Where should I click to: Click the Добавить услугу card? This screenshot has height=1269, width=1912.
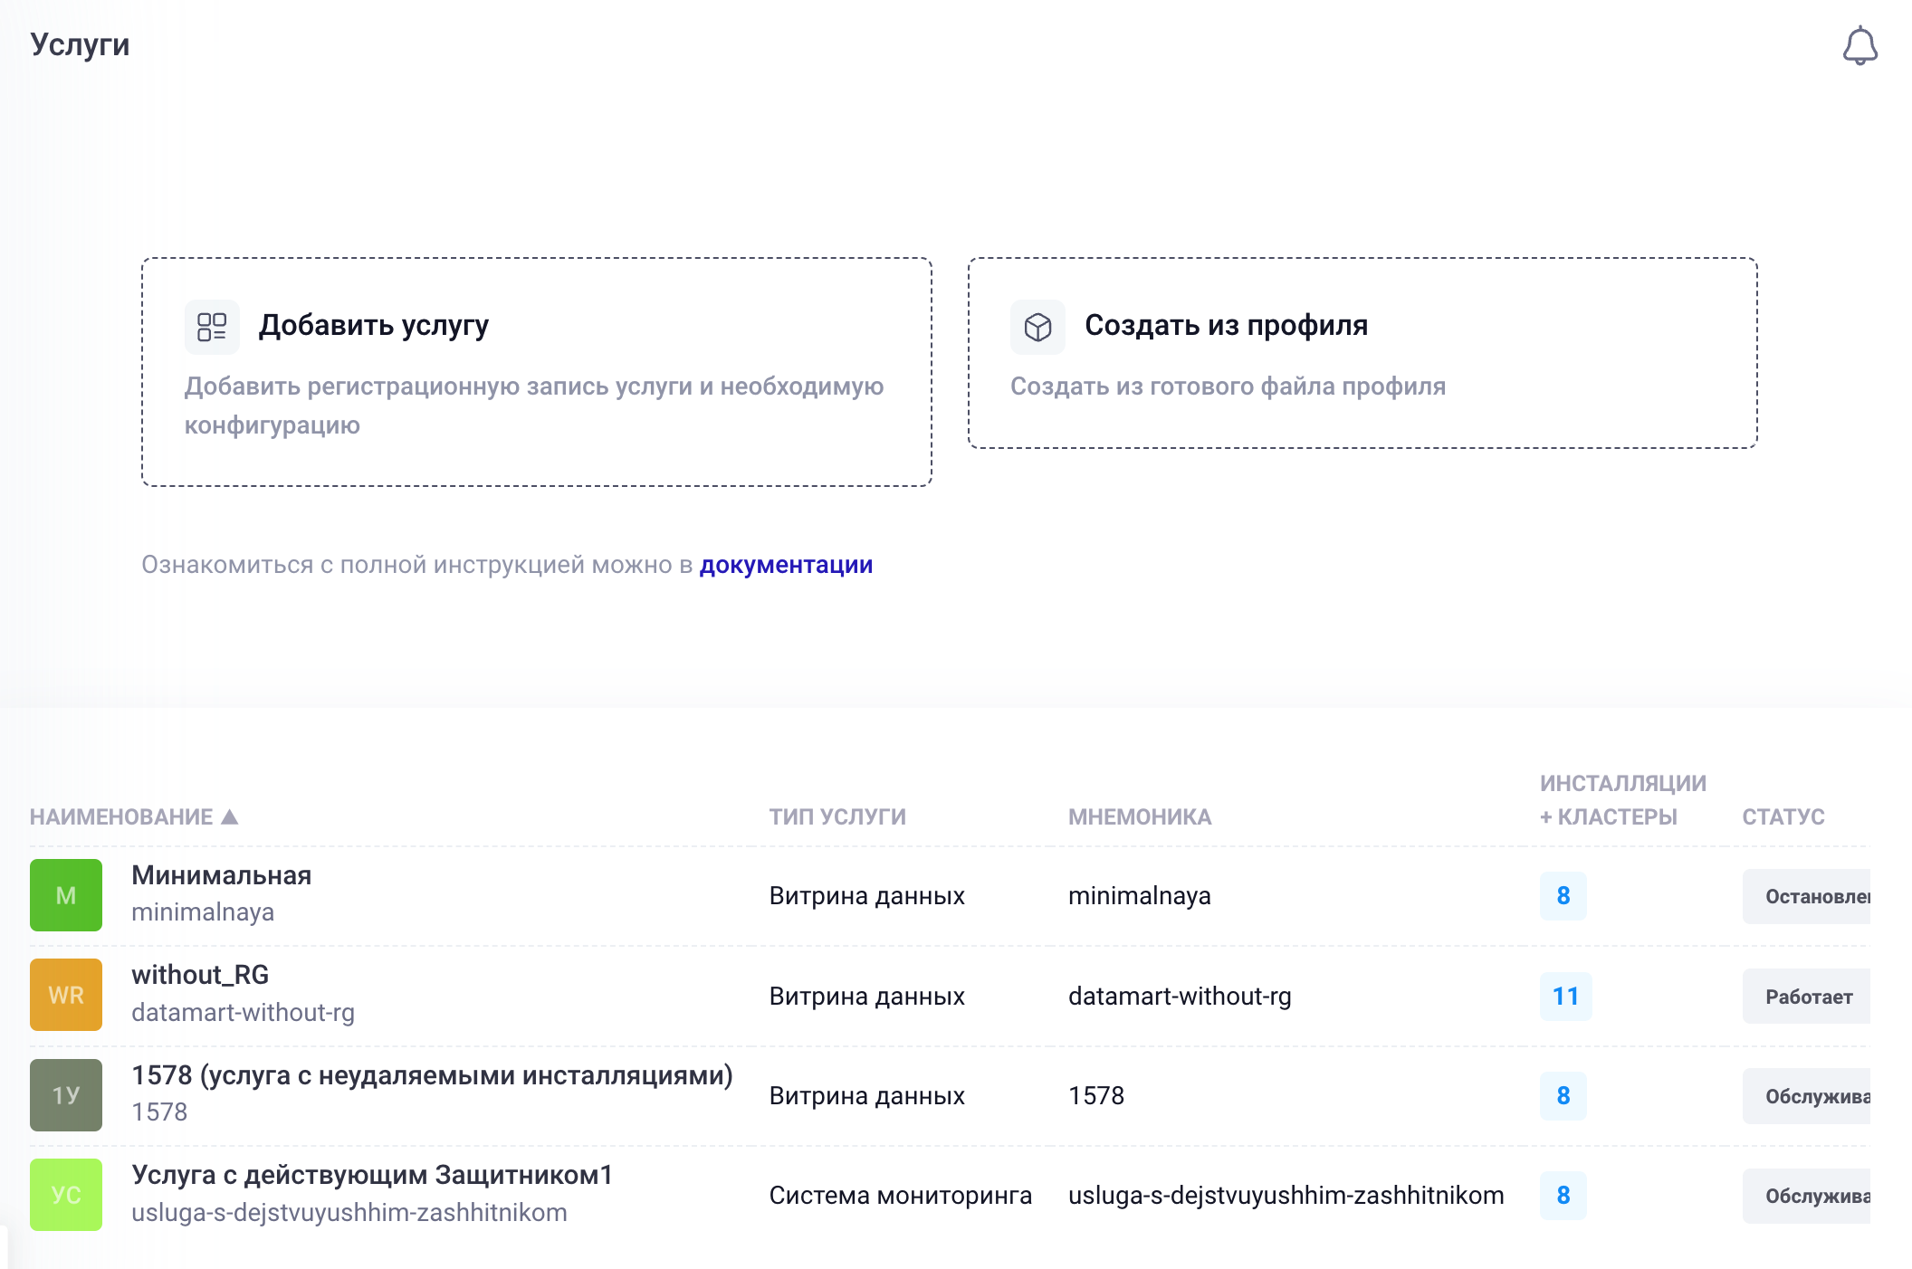537,372
